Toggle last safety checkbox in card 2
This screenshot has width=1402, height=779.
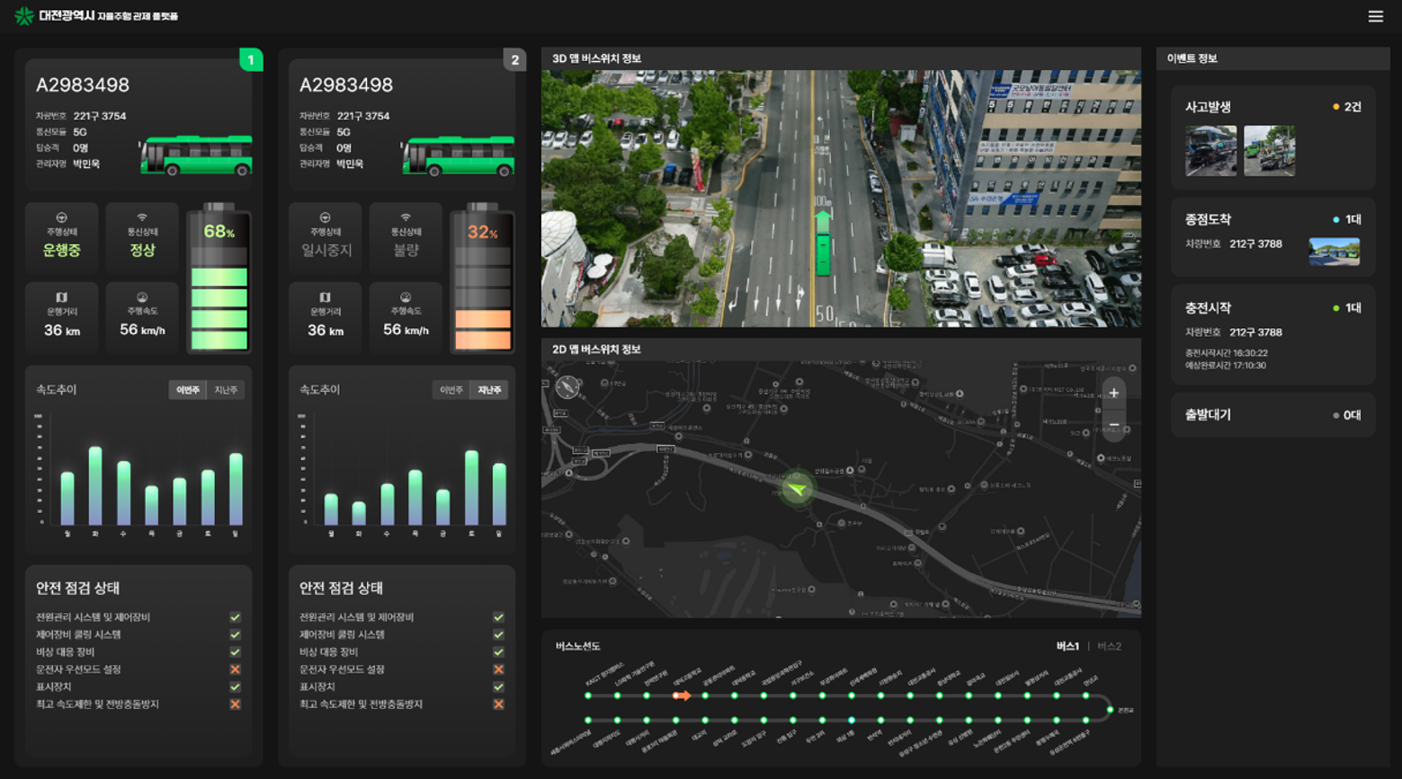498,704
